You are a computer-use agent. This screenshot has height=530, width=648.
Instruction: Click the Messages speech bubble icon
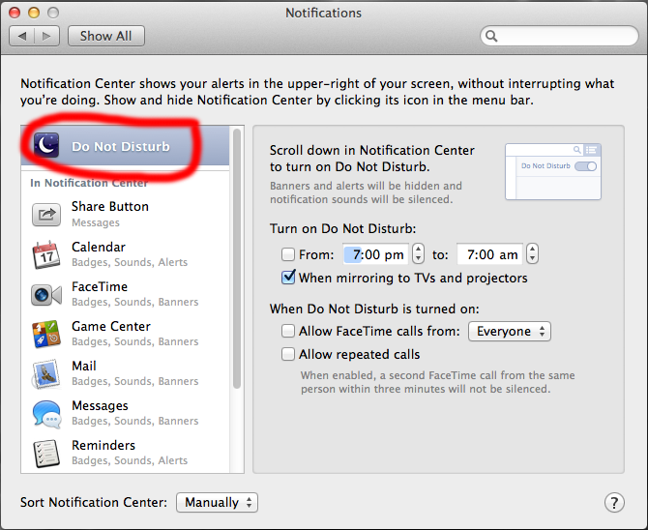(46, 413)
